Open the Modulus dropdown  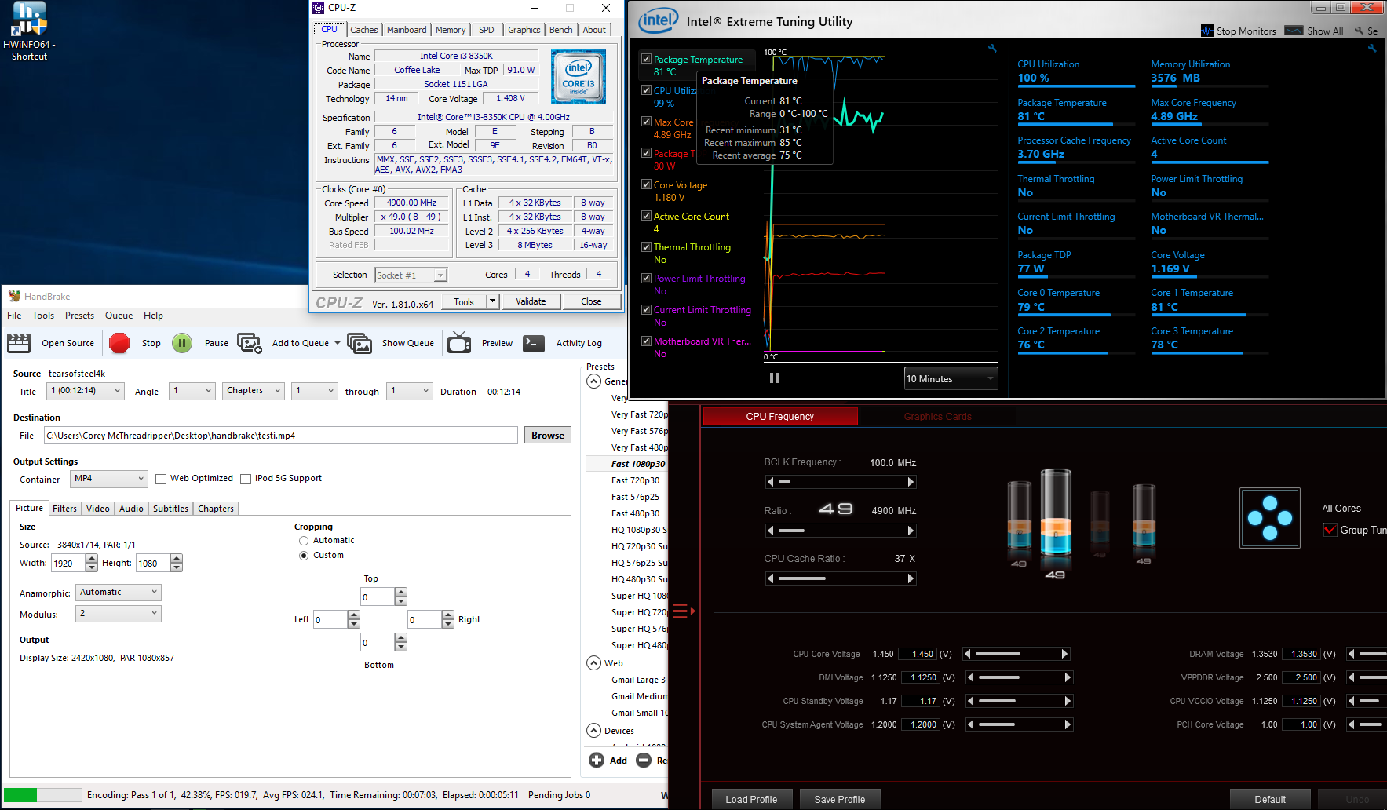pyautogui.click(x=119, y=614)
